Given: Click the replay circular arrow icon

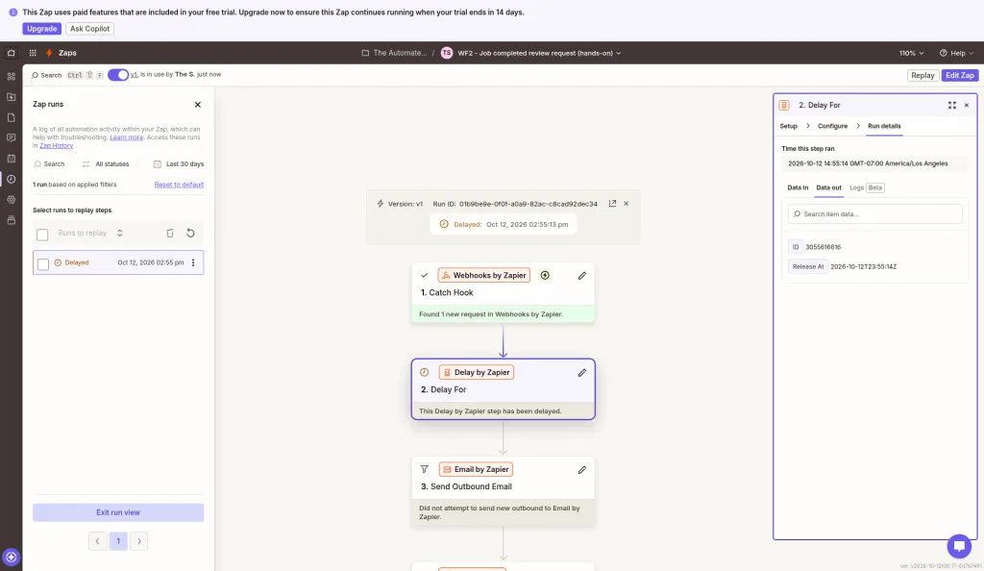Looking at the screenshot, I should 190,233.
